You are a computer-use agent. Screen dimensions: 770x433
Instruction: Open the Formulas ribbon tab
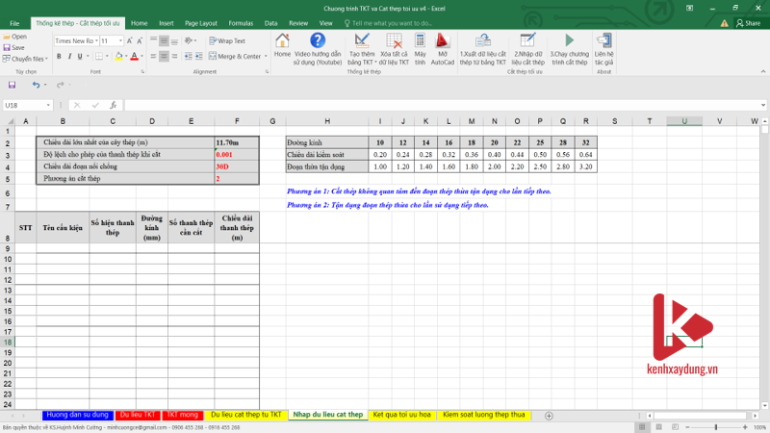pyautogui.click(x=241, y=22)
